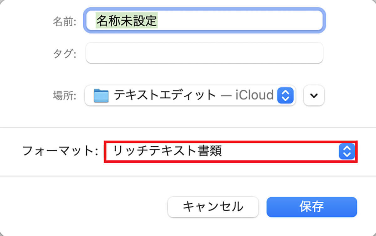Click the empty タグ tags field
This screenshot has width=376, height=236.
coord(204,53)
